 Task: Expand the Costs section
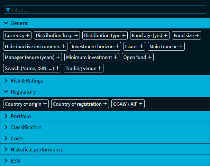6,139
